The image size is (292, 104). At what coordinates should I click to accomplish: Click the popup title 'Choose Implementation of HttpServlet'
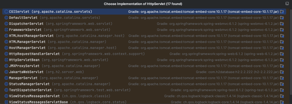click(143, 4)
